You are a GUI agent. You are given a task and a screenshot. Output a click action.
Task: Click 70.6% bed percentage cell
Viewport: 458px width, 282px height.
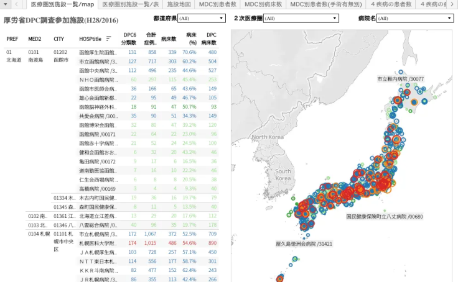pos(189,52)
